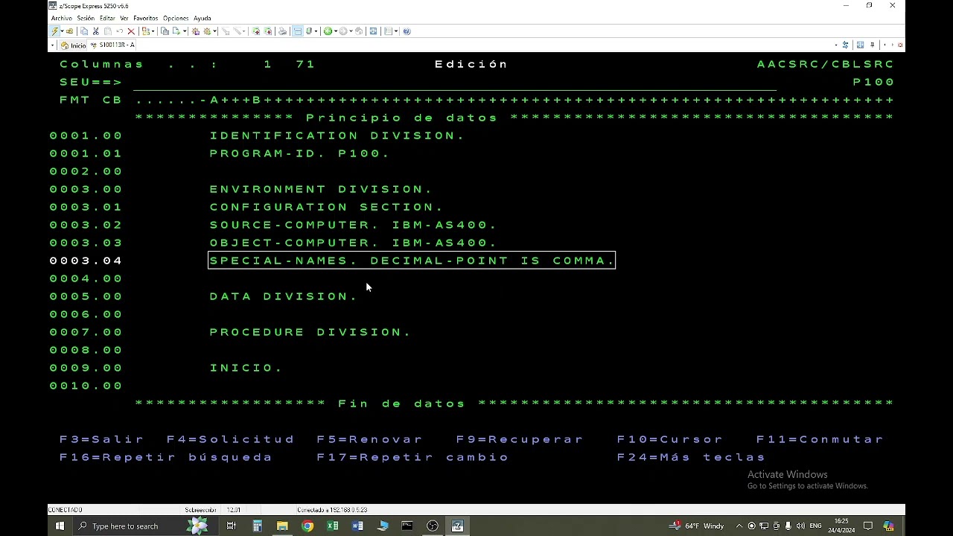953x536 pixels.
Task: Open the Opciones menu
Action: pos(176,18)
